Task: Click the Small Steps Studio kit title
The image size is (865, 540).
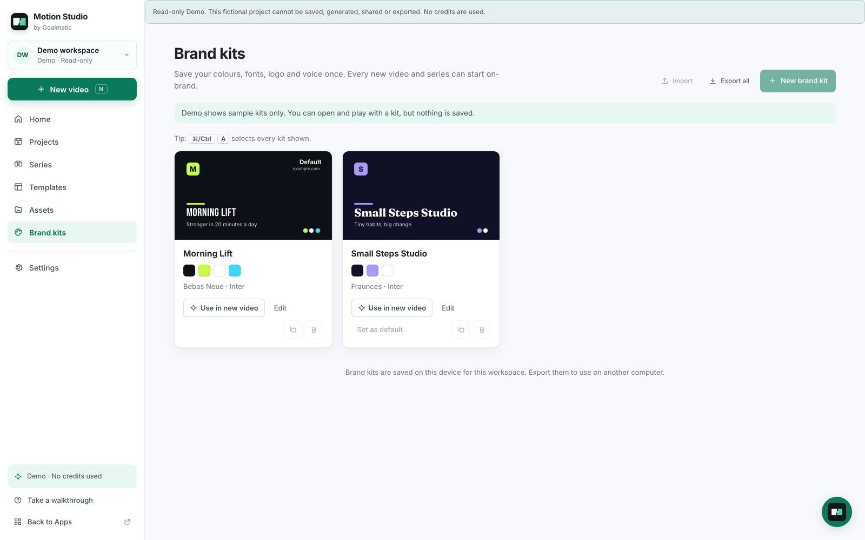Action: (389, 254)
